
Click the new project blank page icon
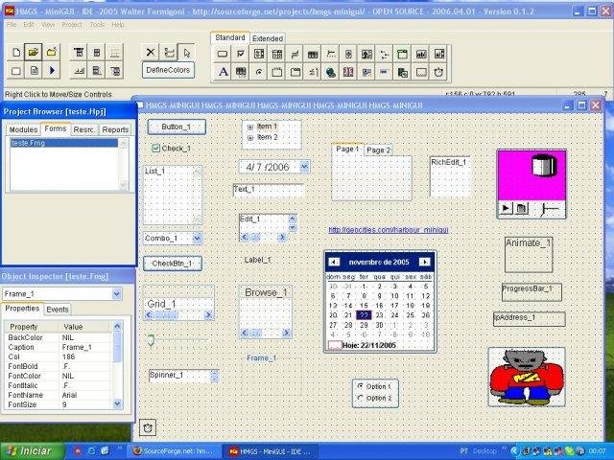pos(16,53)
